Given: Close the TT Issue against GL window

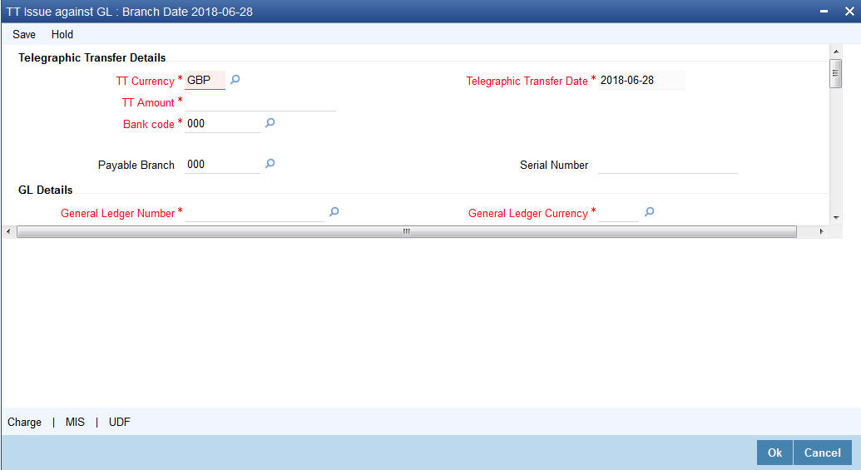Looking at the screenshot, I should pyautogui.click(x=849, y=11).
